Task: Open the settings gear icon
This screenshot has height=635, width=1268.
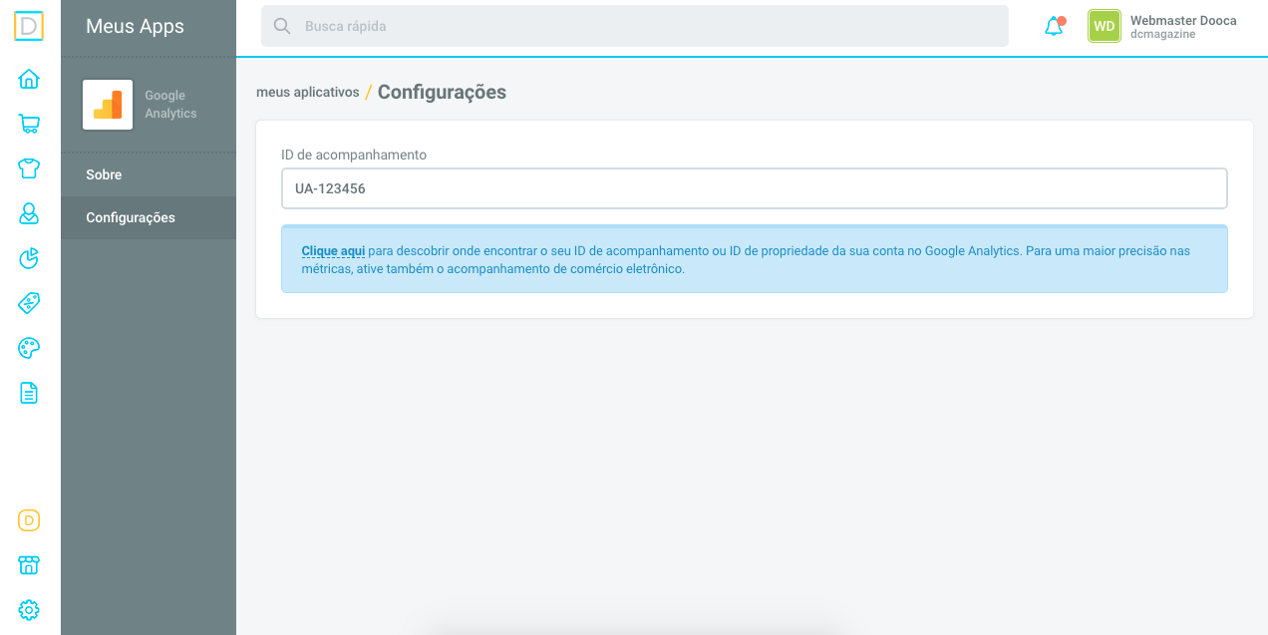Action: 29,610
